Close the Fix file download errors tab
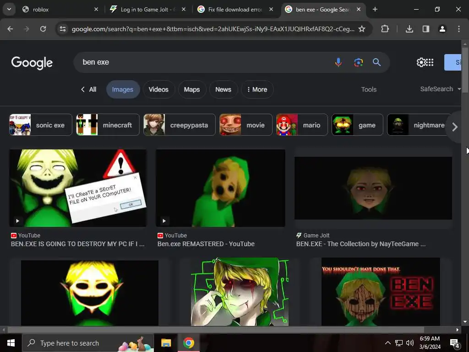 coord(271,9)
